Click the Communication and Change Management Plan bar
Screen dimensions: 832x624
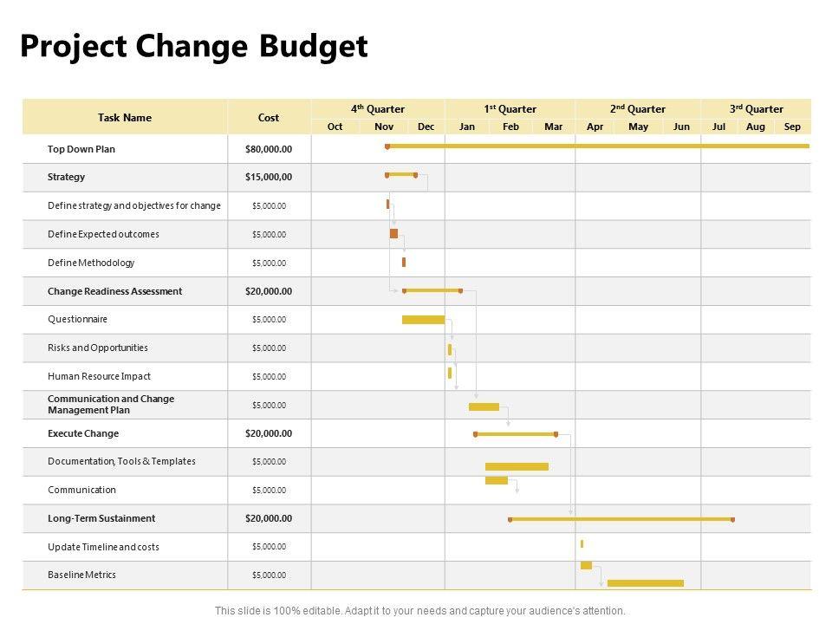coord(484,406)
